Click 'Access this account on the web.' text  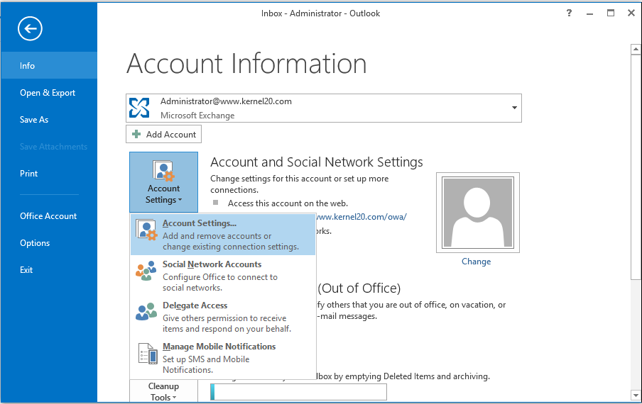tap(288, 203)
